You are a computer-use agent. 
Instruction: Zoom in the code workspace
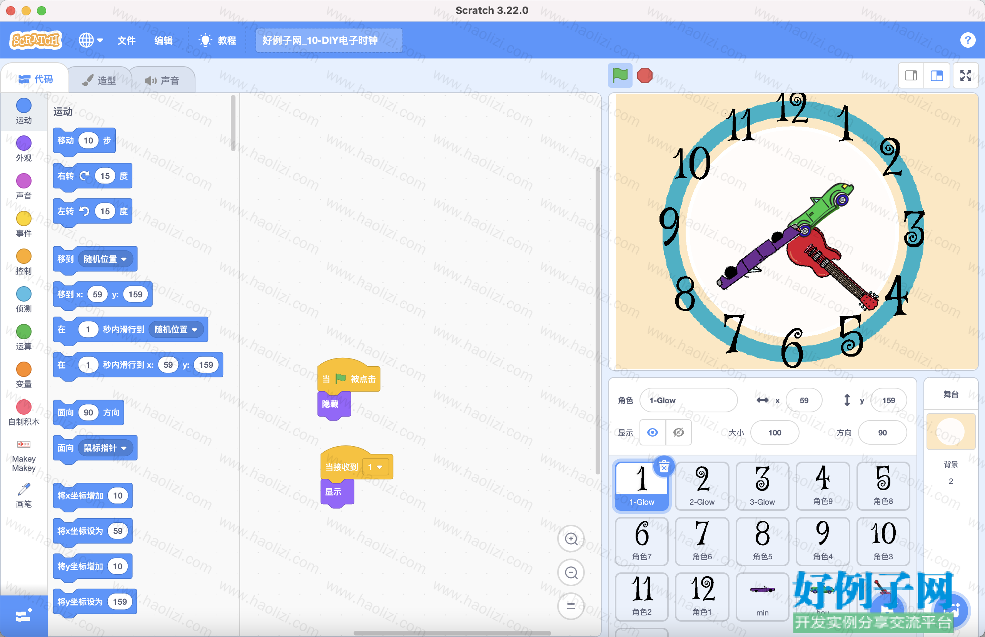coord(571,539)
